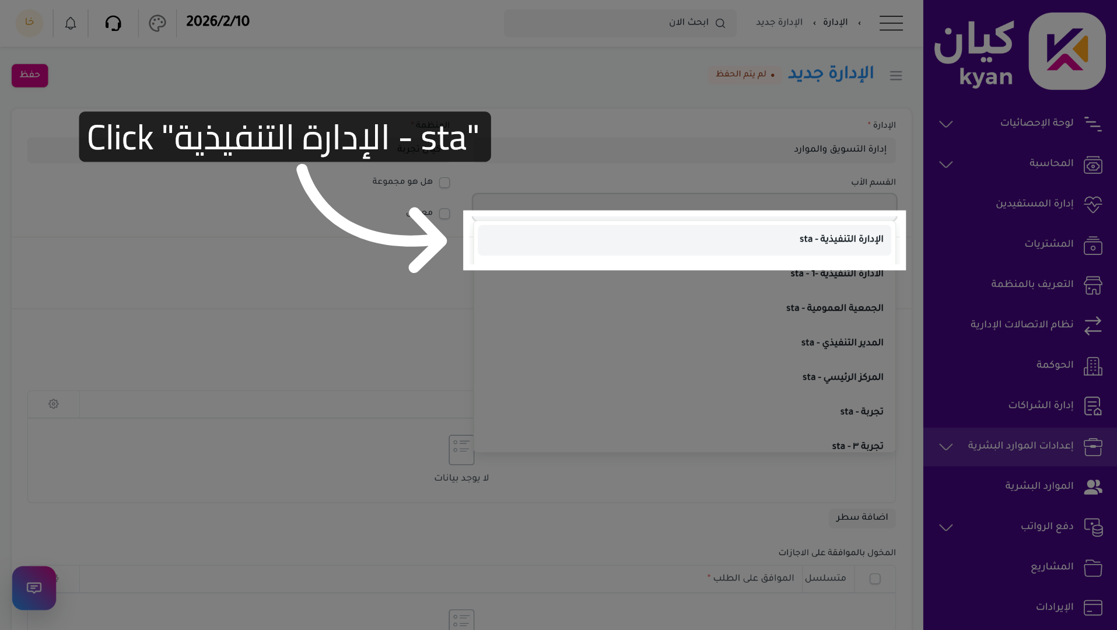
Task: Select الإدارة التنفيذية - sta from dropdown
Action: point(684,240)
